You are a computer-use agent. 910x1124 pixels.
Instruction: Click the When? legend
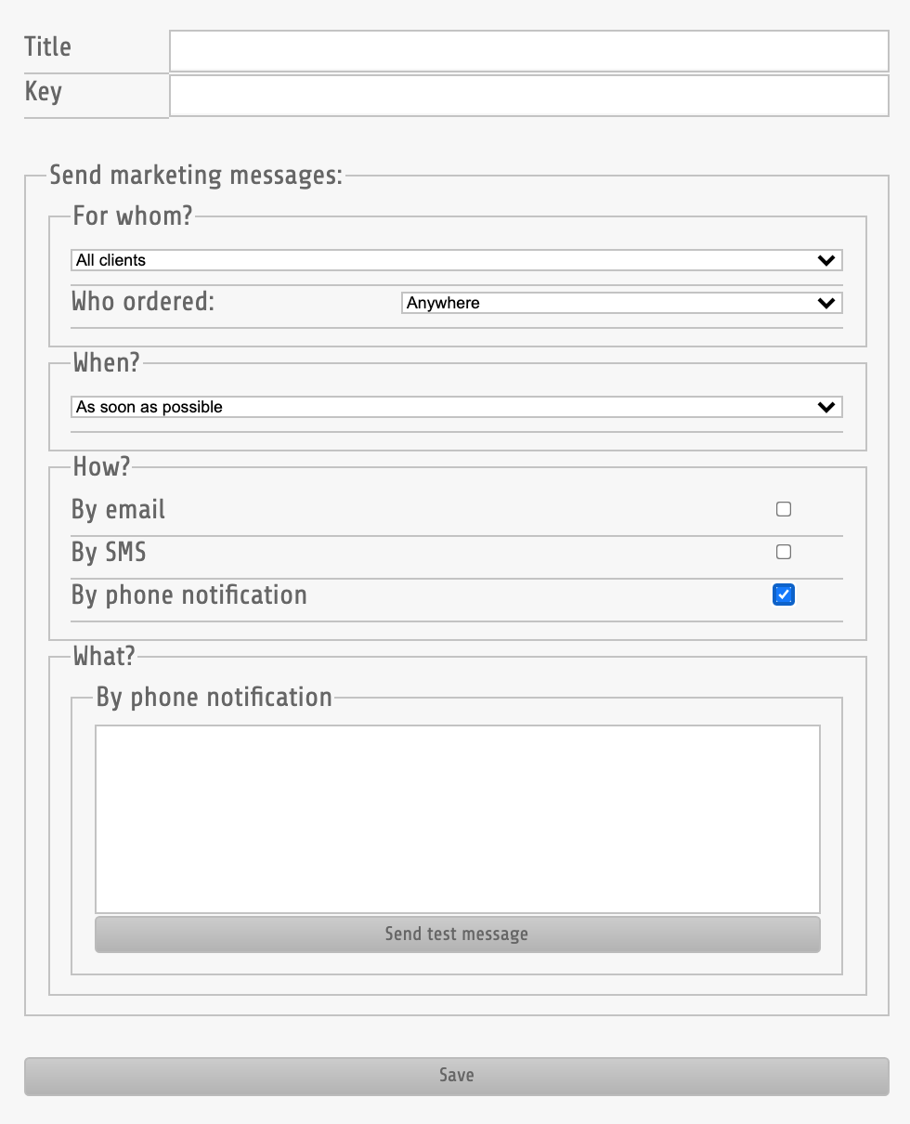[x=107, y=363]
